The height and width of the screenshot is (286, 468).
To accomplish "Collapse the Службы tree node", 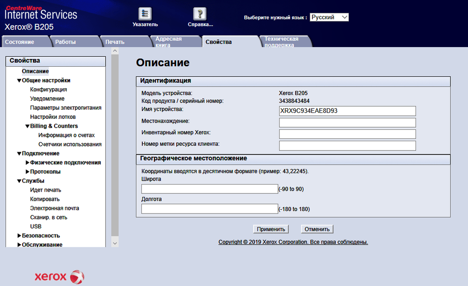I will [19, 181].
